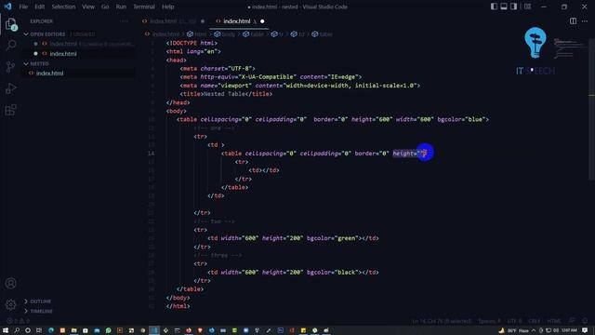595x335 pixels.
Task: Open the Go menu
Action: pyautogui.click(x=105, y=7)
